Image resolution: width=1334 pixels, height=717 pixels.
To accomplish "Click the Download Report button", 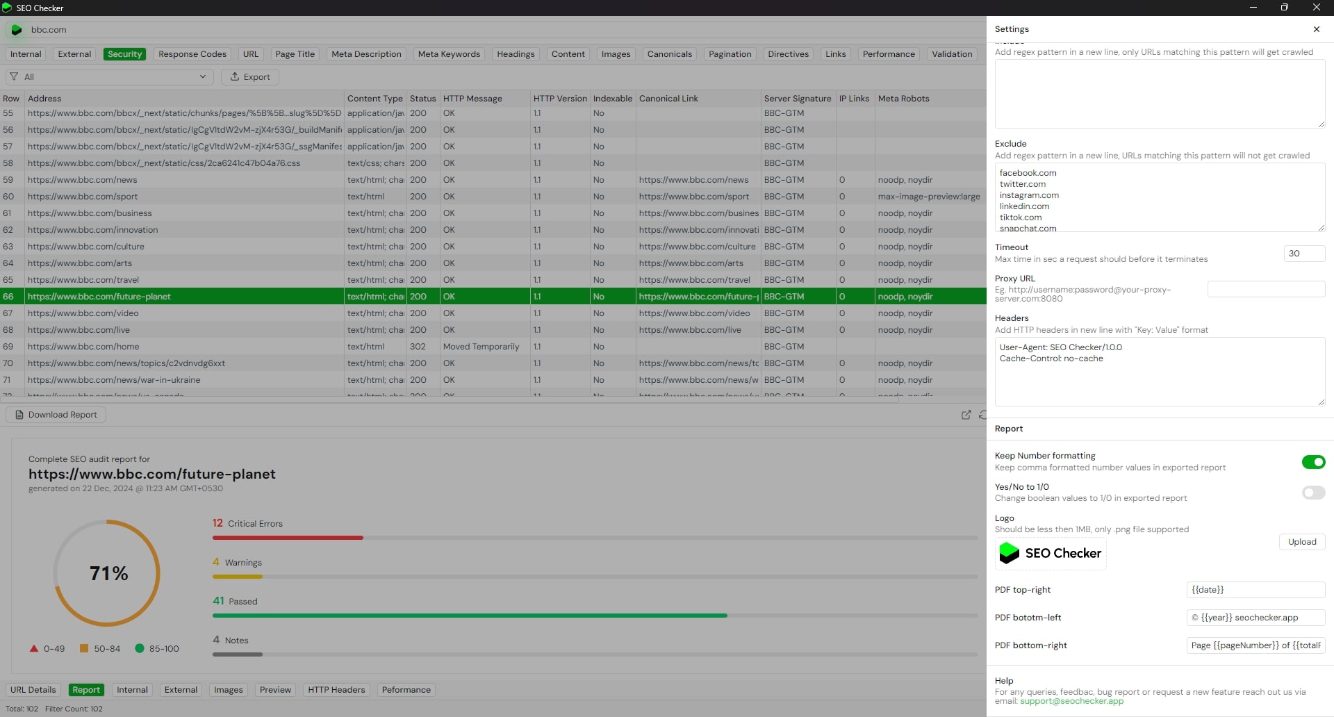I will click(x=56, y=415).
